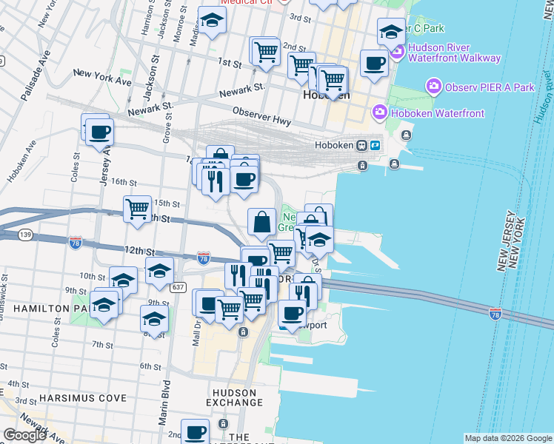Open the transit icon south of Hoboken station
Viewport: 554px width, 444px height.
point(362,165)
